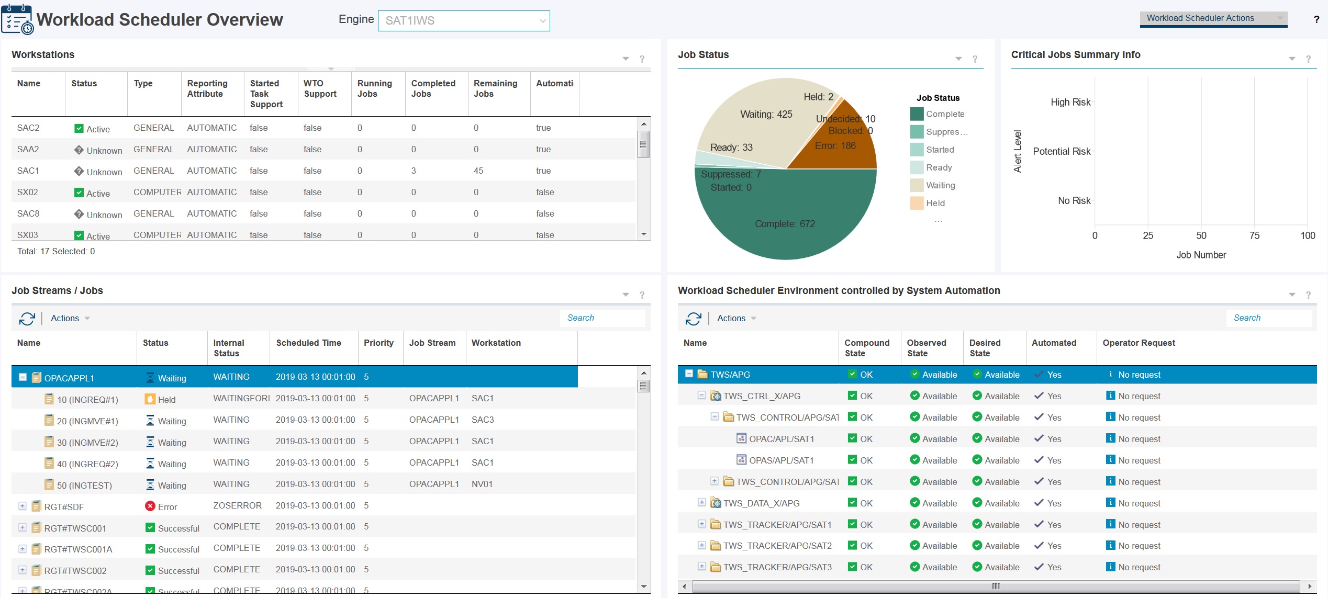The width and height of the screenshot is (1328, 598).
Task: Click the refresh icon in System Automation panel
Action: [x=694, y=318]
